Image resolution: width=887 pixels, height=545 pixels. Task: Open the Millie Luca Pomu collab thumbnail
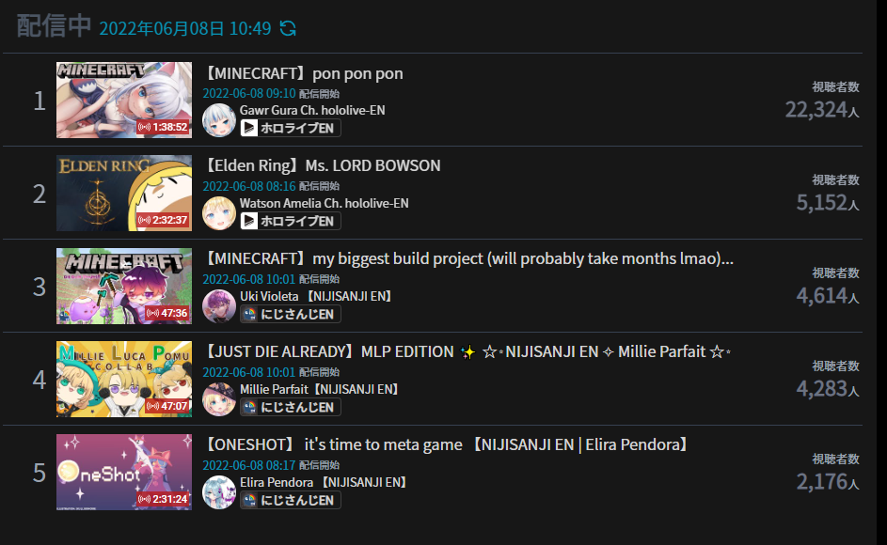(x=124, y=379)
